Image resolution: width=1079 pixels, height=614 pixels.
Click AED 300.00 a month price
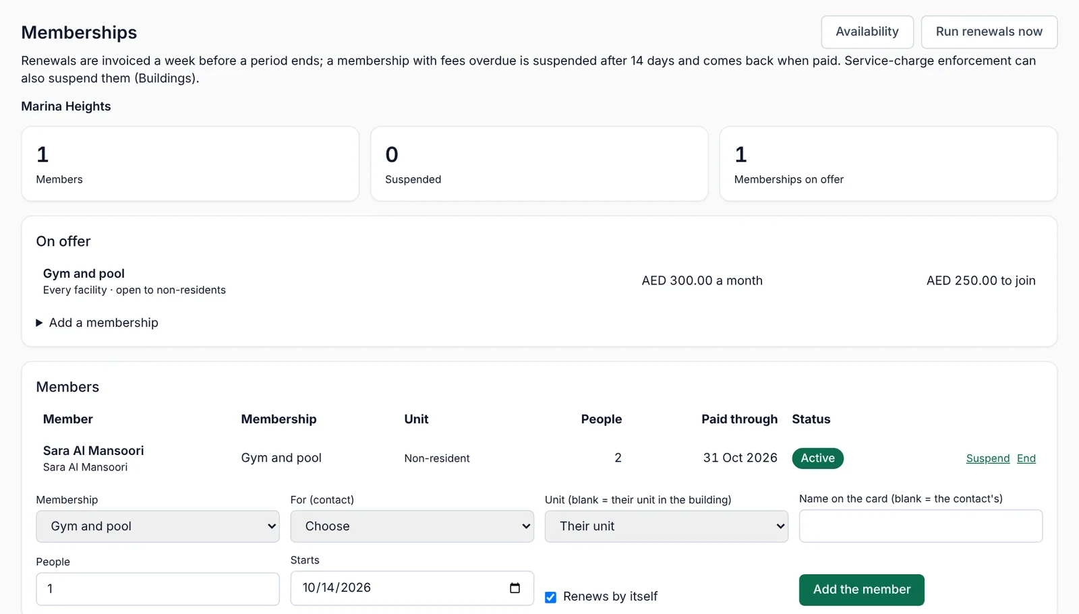[702, 280]
